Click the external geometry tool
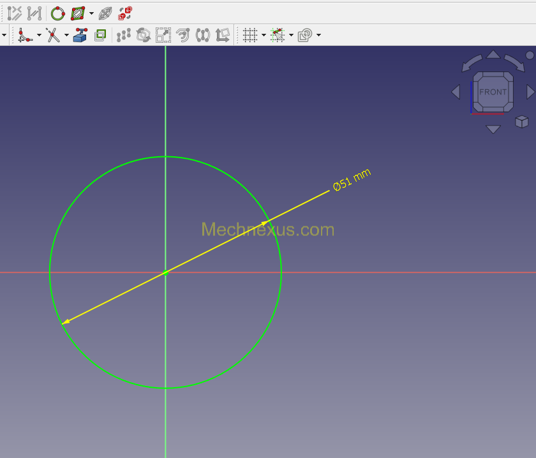Viewport: 536px width, 458px height. click(x=80, y=35)
